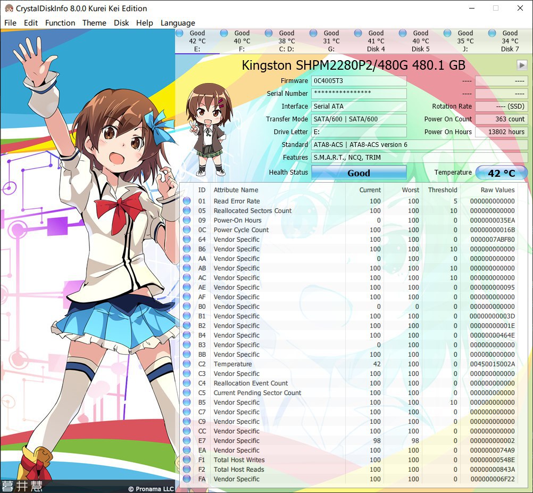Click status icon of Total Host Reads
Screen dimensions: 533x493
click(187, 469)
